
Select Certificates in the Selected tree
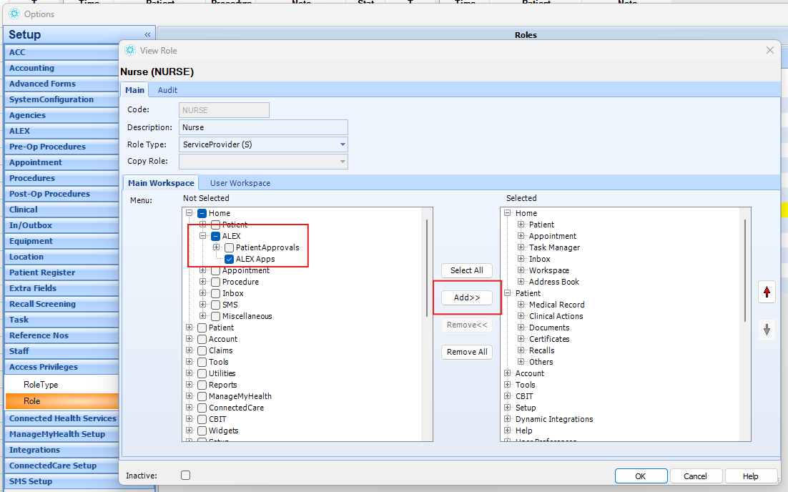[548, 339]
